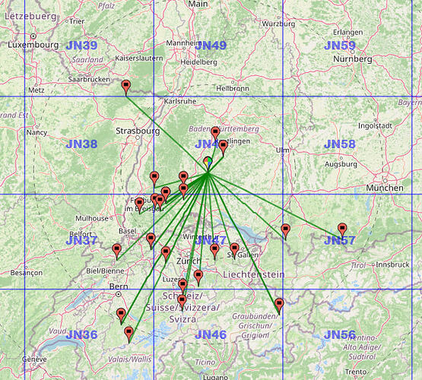
Task: Click the JN58 grid square label
Action: 340,144
